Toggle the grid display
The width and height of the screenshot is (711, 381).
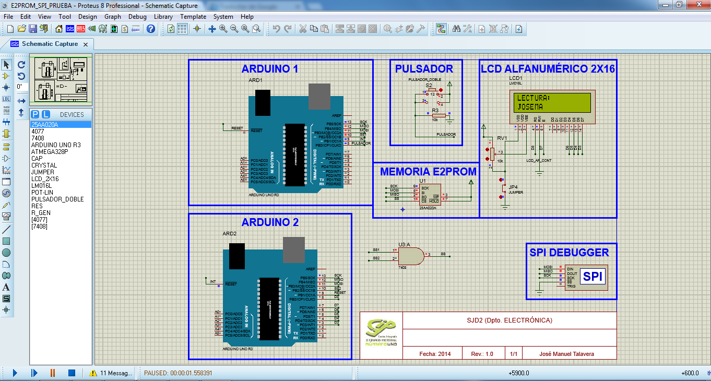(x=182, y=29)
